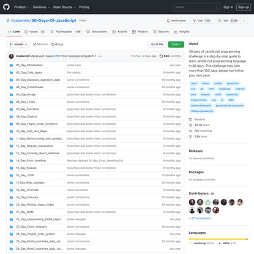Open the Readme link in About

click(x=197, y=119)
